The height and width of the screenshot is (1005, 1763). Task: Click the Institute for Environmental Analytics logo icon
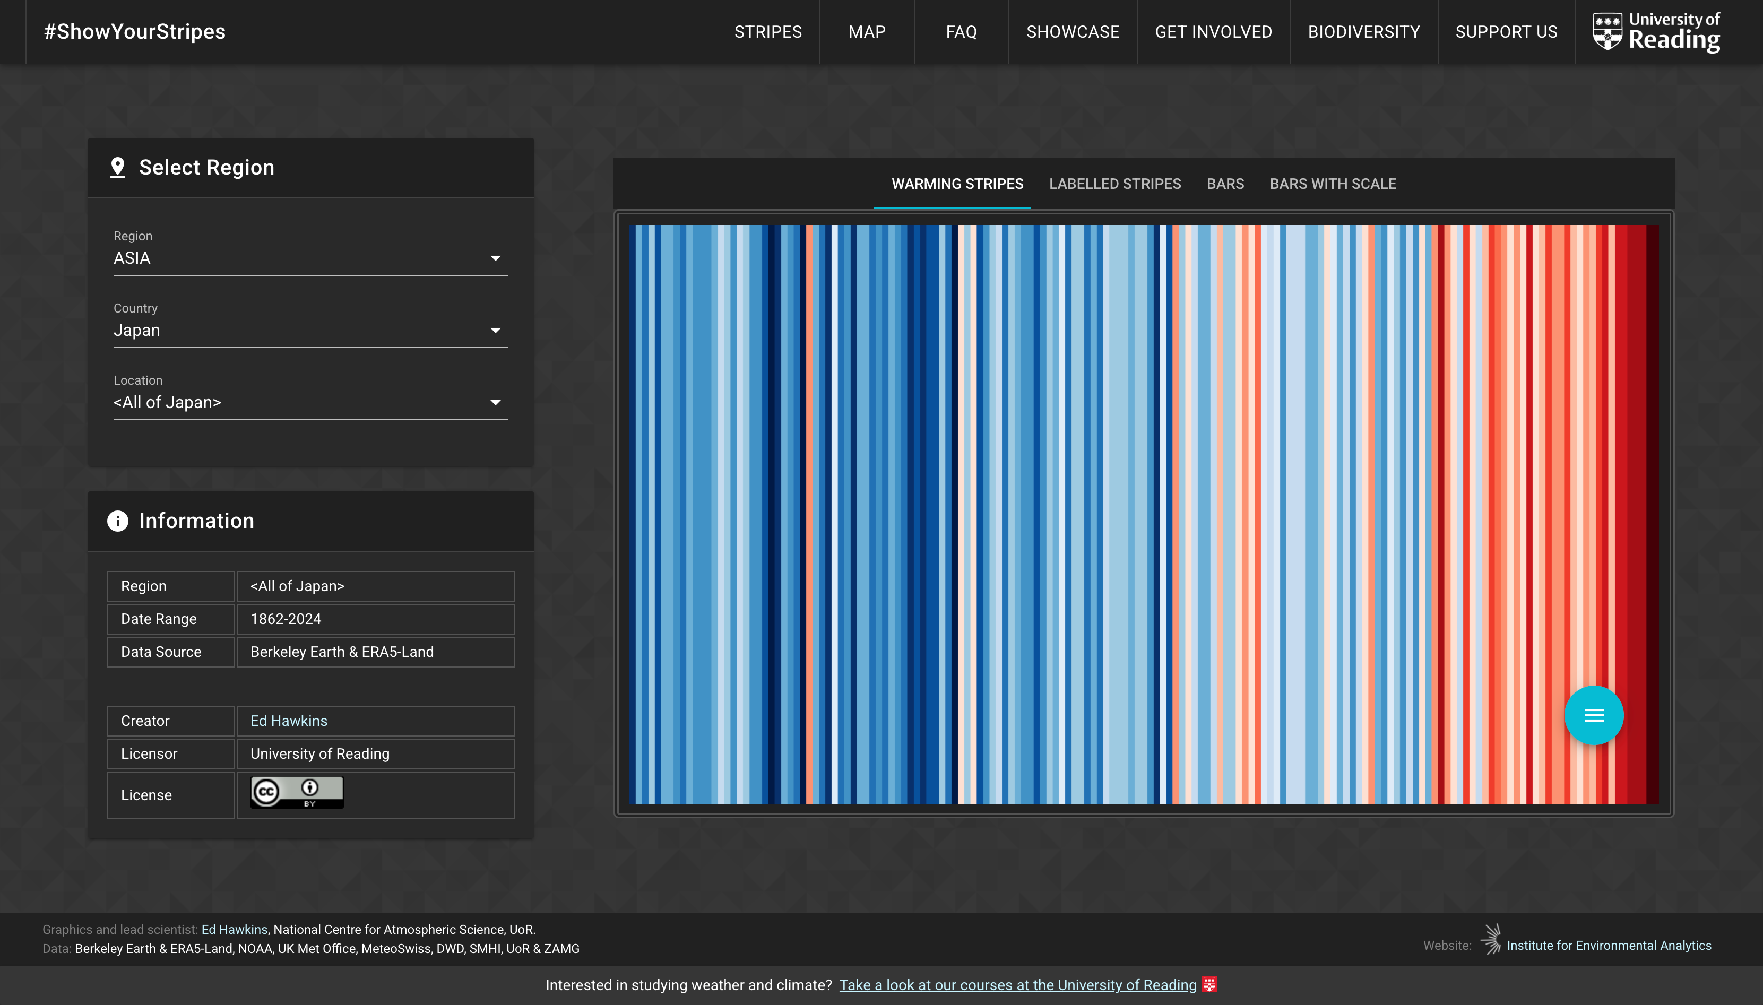1491,939
